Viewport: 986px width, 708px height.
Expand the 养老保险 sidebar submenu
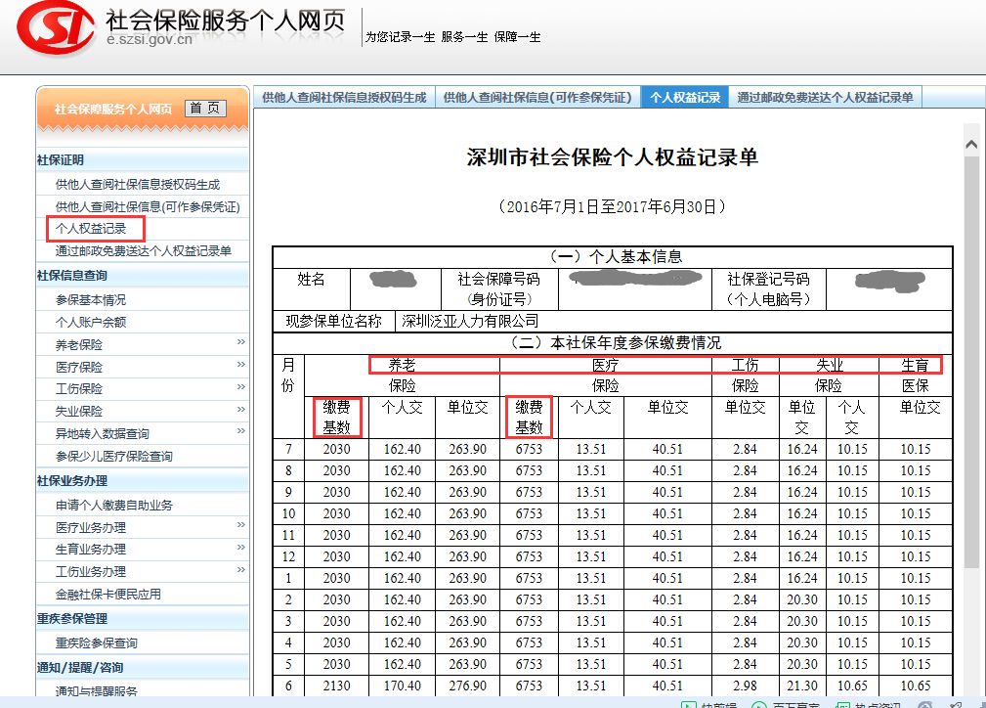click(x=240, y=343)
